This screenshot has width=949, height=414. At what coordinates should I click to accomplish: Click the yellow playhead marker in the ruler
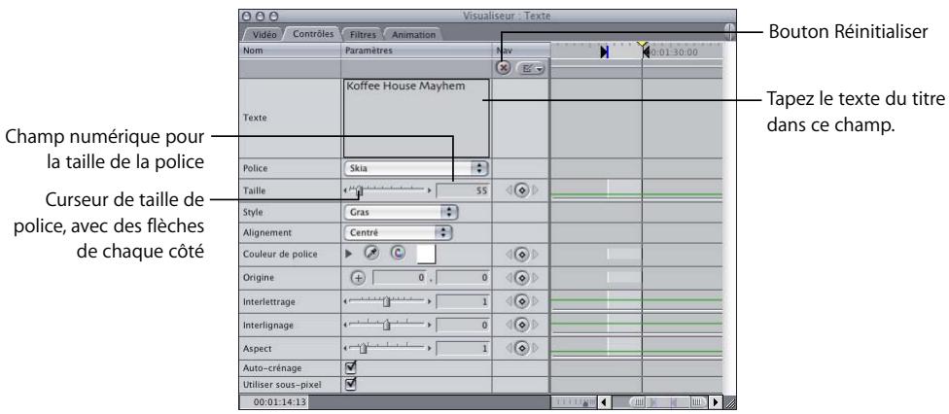[x=642, y=46]
